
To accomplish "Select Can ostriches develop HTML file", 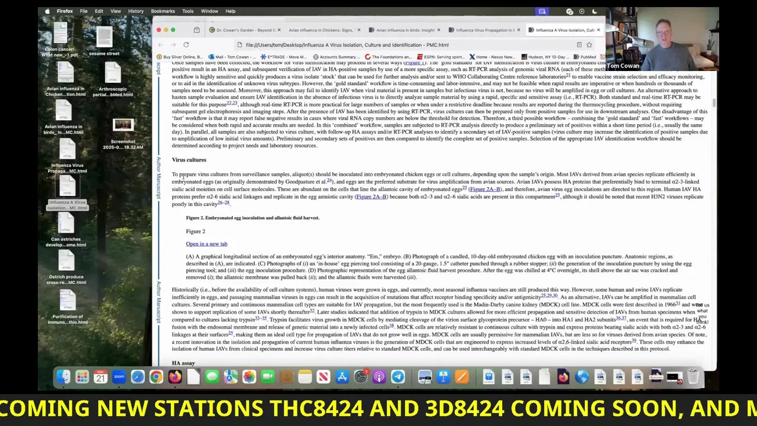I will click(66, 230).
